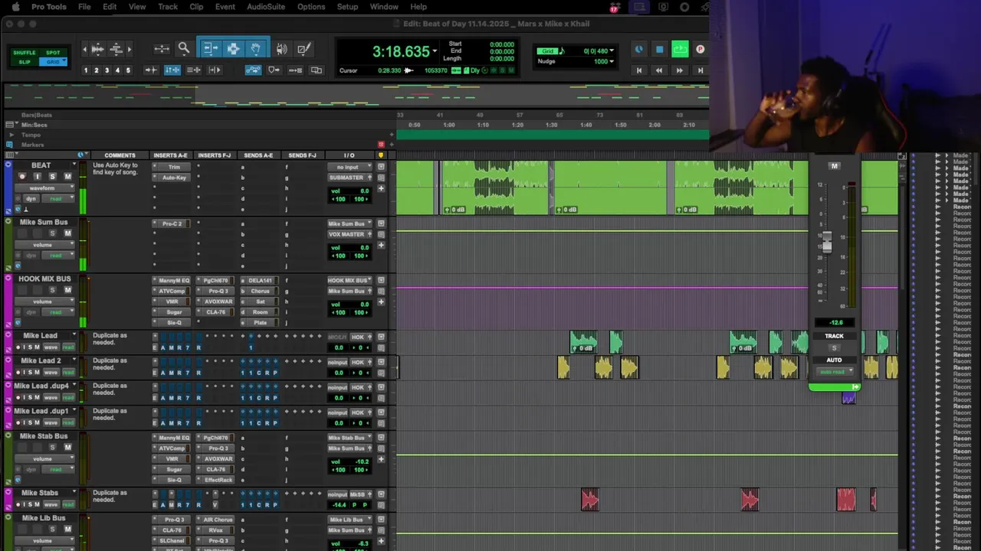Screen dimensions: 981x551
Task: Click the SUBMASTER output on BEAT track
Action: 348,178
